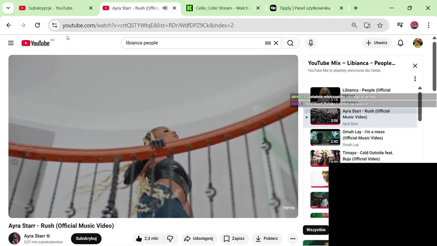Mute the Ayra Starr tab audio icon
The height and width of the screenshot is (246, 437).
(165, 8)
